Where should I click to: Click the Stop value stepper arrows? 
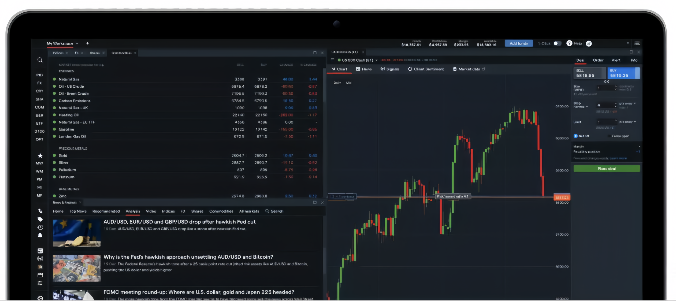coord(616,105)
